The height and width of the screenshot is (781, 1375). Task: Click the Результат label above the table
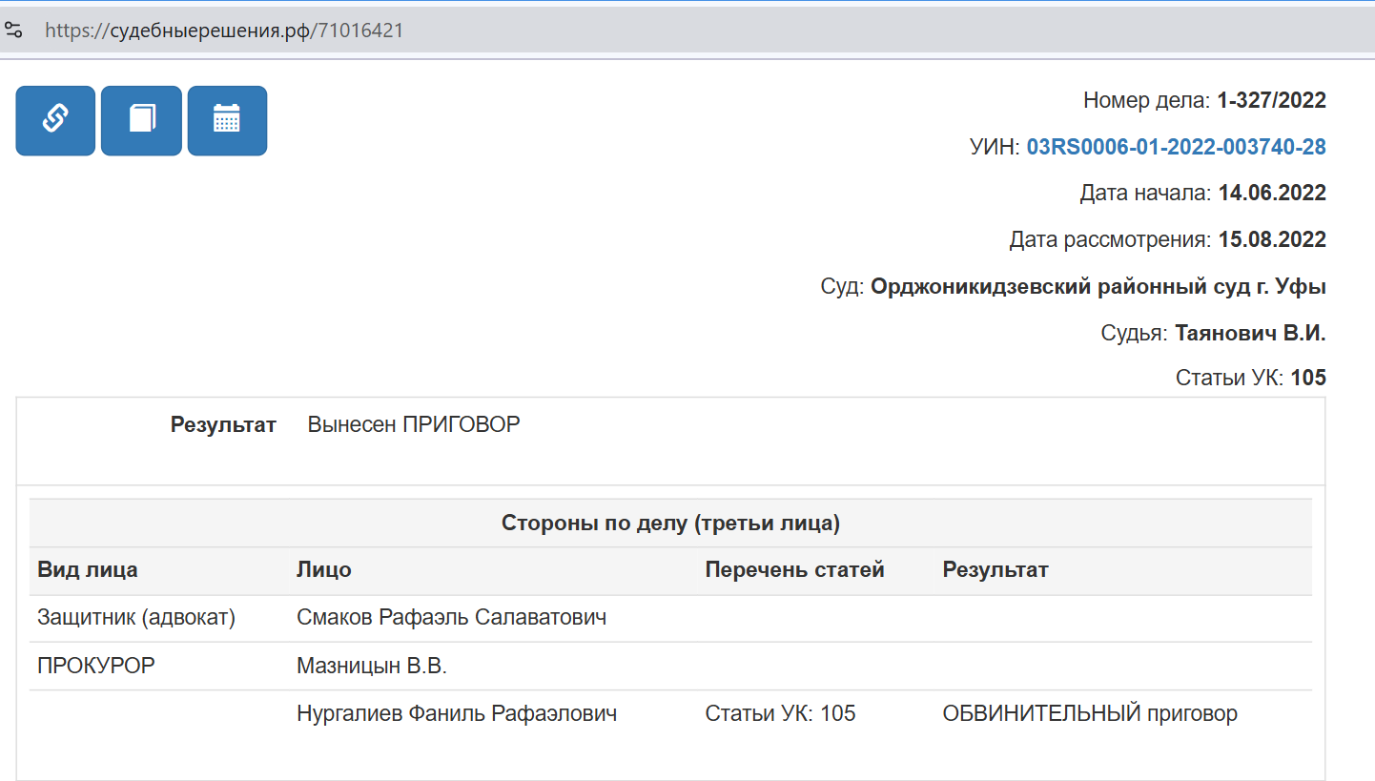[x=223, y=424]
